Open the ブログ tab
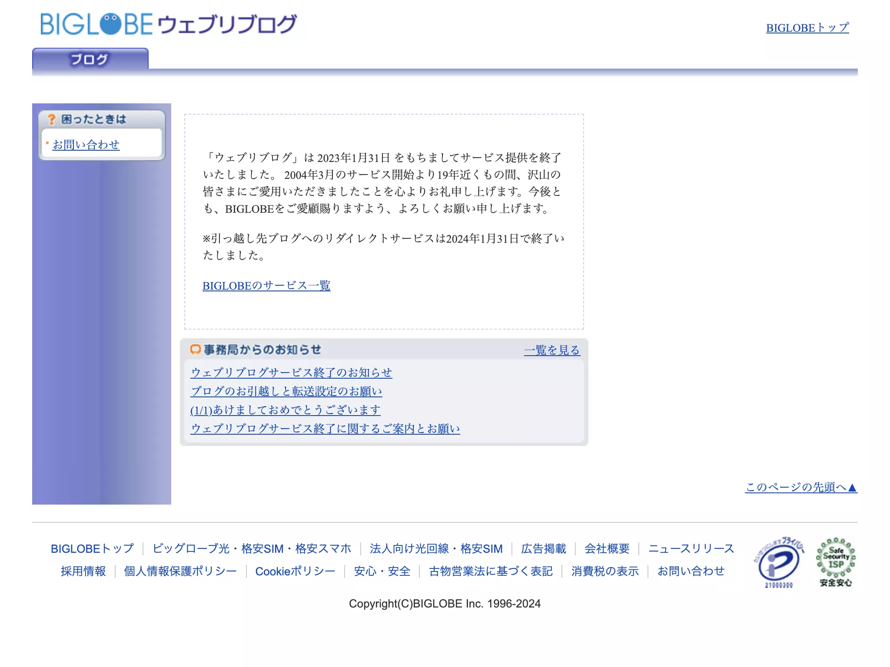 pos(90,59)
